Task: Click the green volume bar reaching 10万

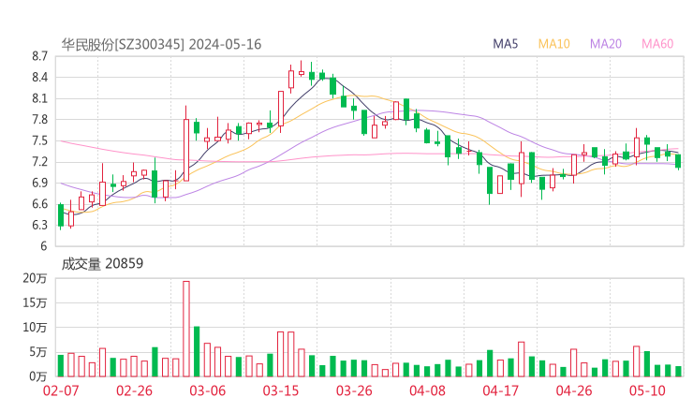Action: pyautogui.click(x=197, y=351)
